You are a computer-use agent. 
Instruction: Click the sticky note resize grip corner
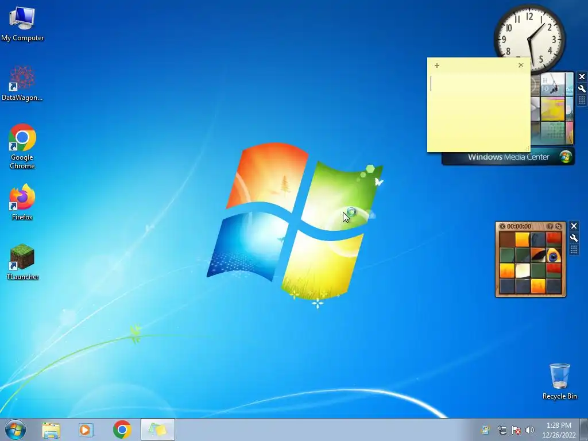(x=527, y=149)
